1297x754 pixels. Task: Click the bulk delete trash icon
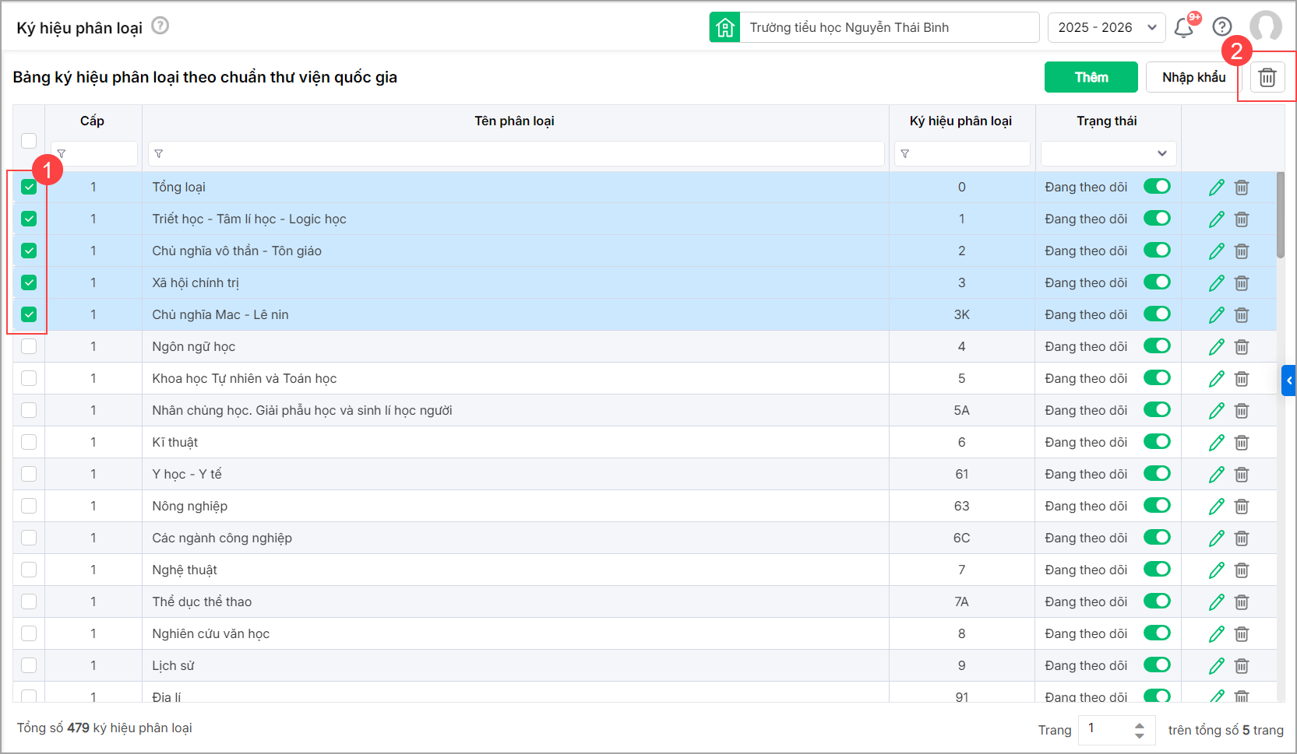(1267, 77)
